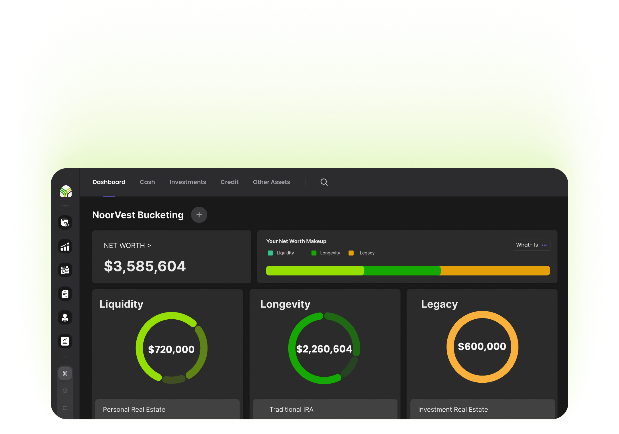Expand the Personal Real Estate row
619x434 pixels.
click(x=167, y=409)
